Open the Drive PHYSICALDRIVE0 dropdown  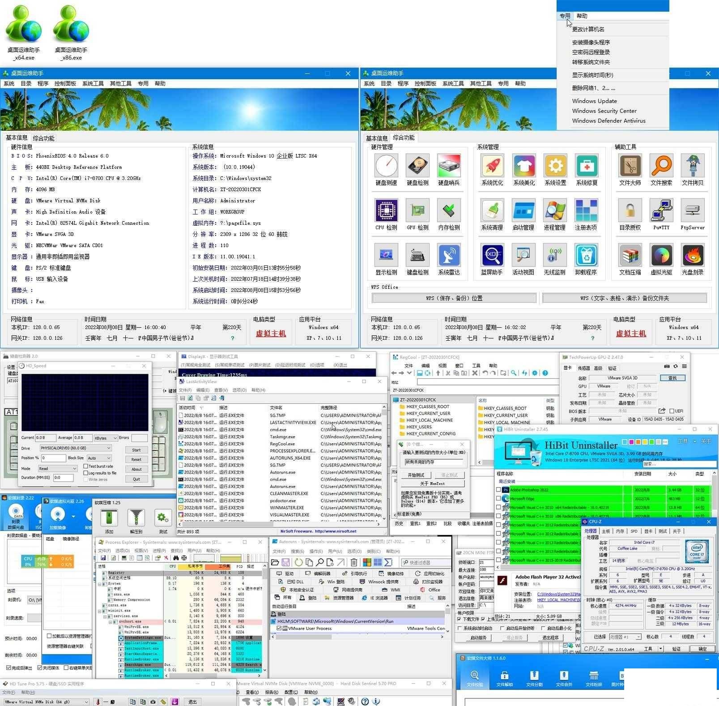pyautogui.click(x=75, y=448)
